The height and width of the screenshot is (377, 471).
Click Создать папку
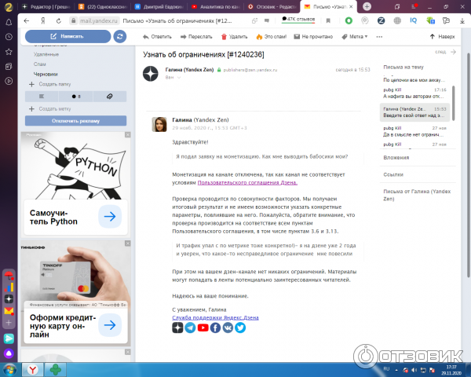tap(50, 84)
